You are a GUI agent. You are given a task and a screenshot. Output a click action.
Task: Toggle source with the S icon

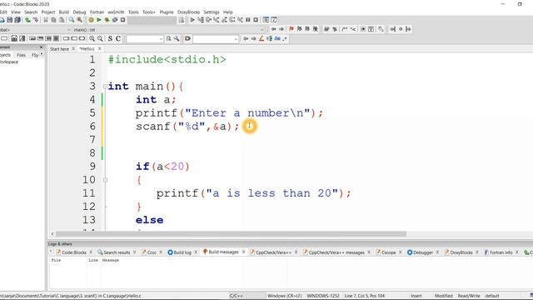pos(110,39)
